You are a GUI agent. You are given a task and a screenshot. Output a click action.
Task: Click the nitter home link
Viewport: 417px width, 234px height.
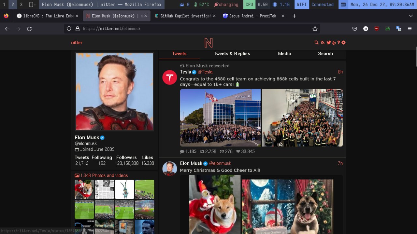[x=77, y=43]
